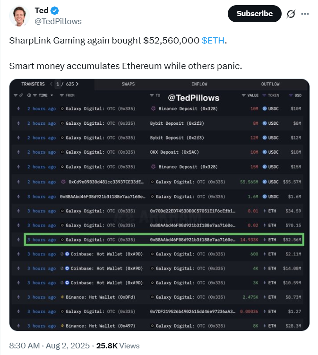Toggle the FROM column filter

click(61, 95)
